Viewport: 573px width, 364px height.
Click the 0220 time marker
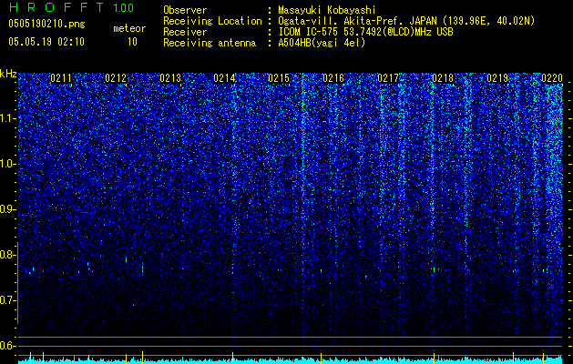point(552,78)
